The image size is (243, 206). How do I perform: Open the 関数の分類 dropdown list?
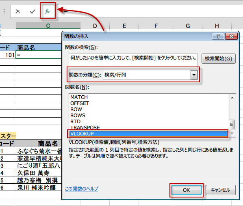[x=194, y=75]
